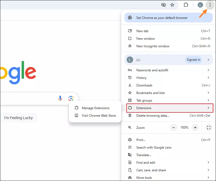Click the Zoom magnifier icon
The image size is (216, 181).
[130, 128]
